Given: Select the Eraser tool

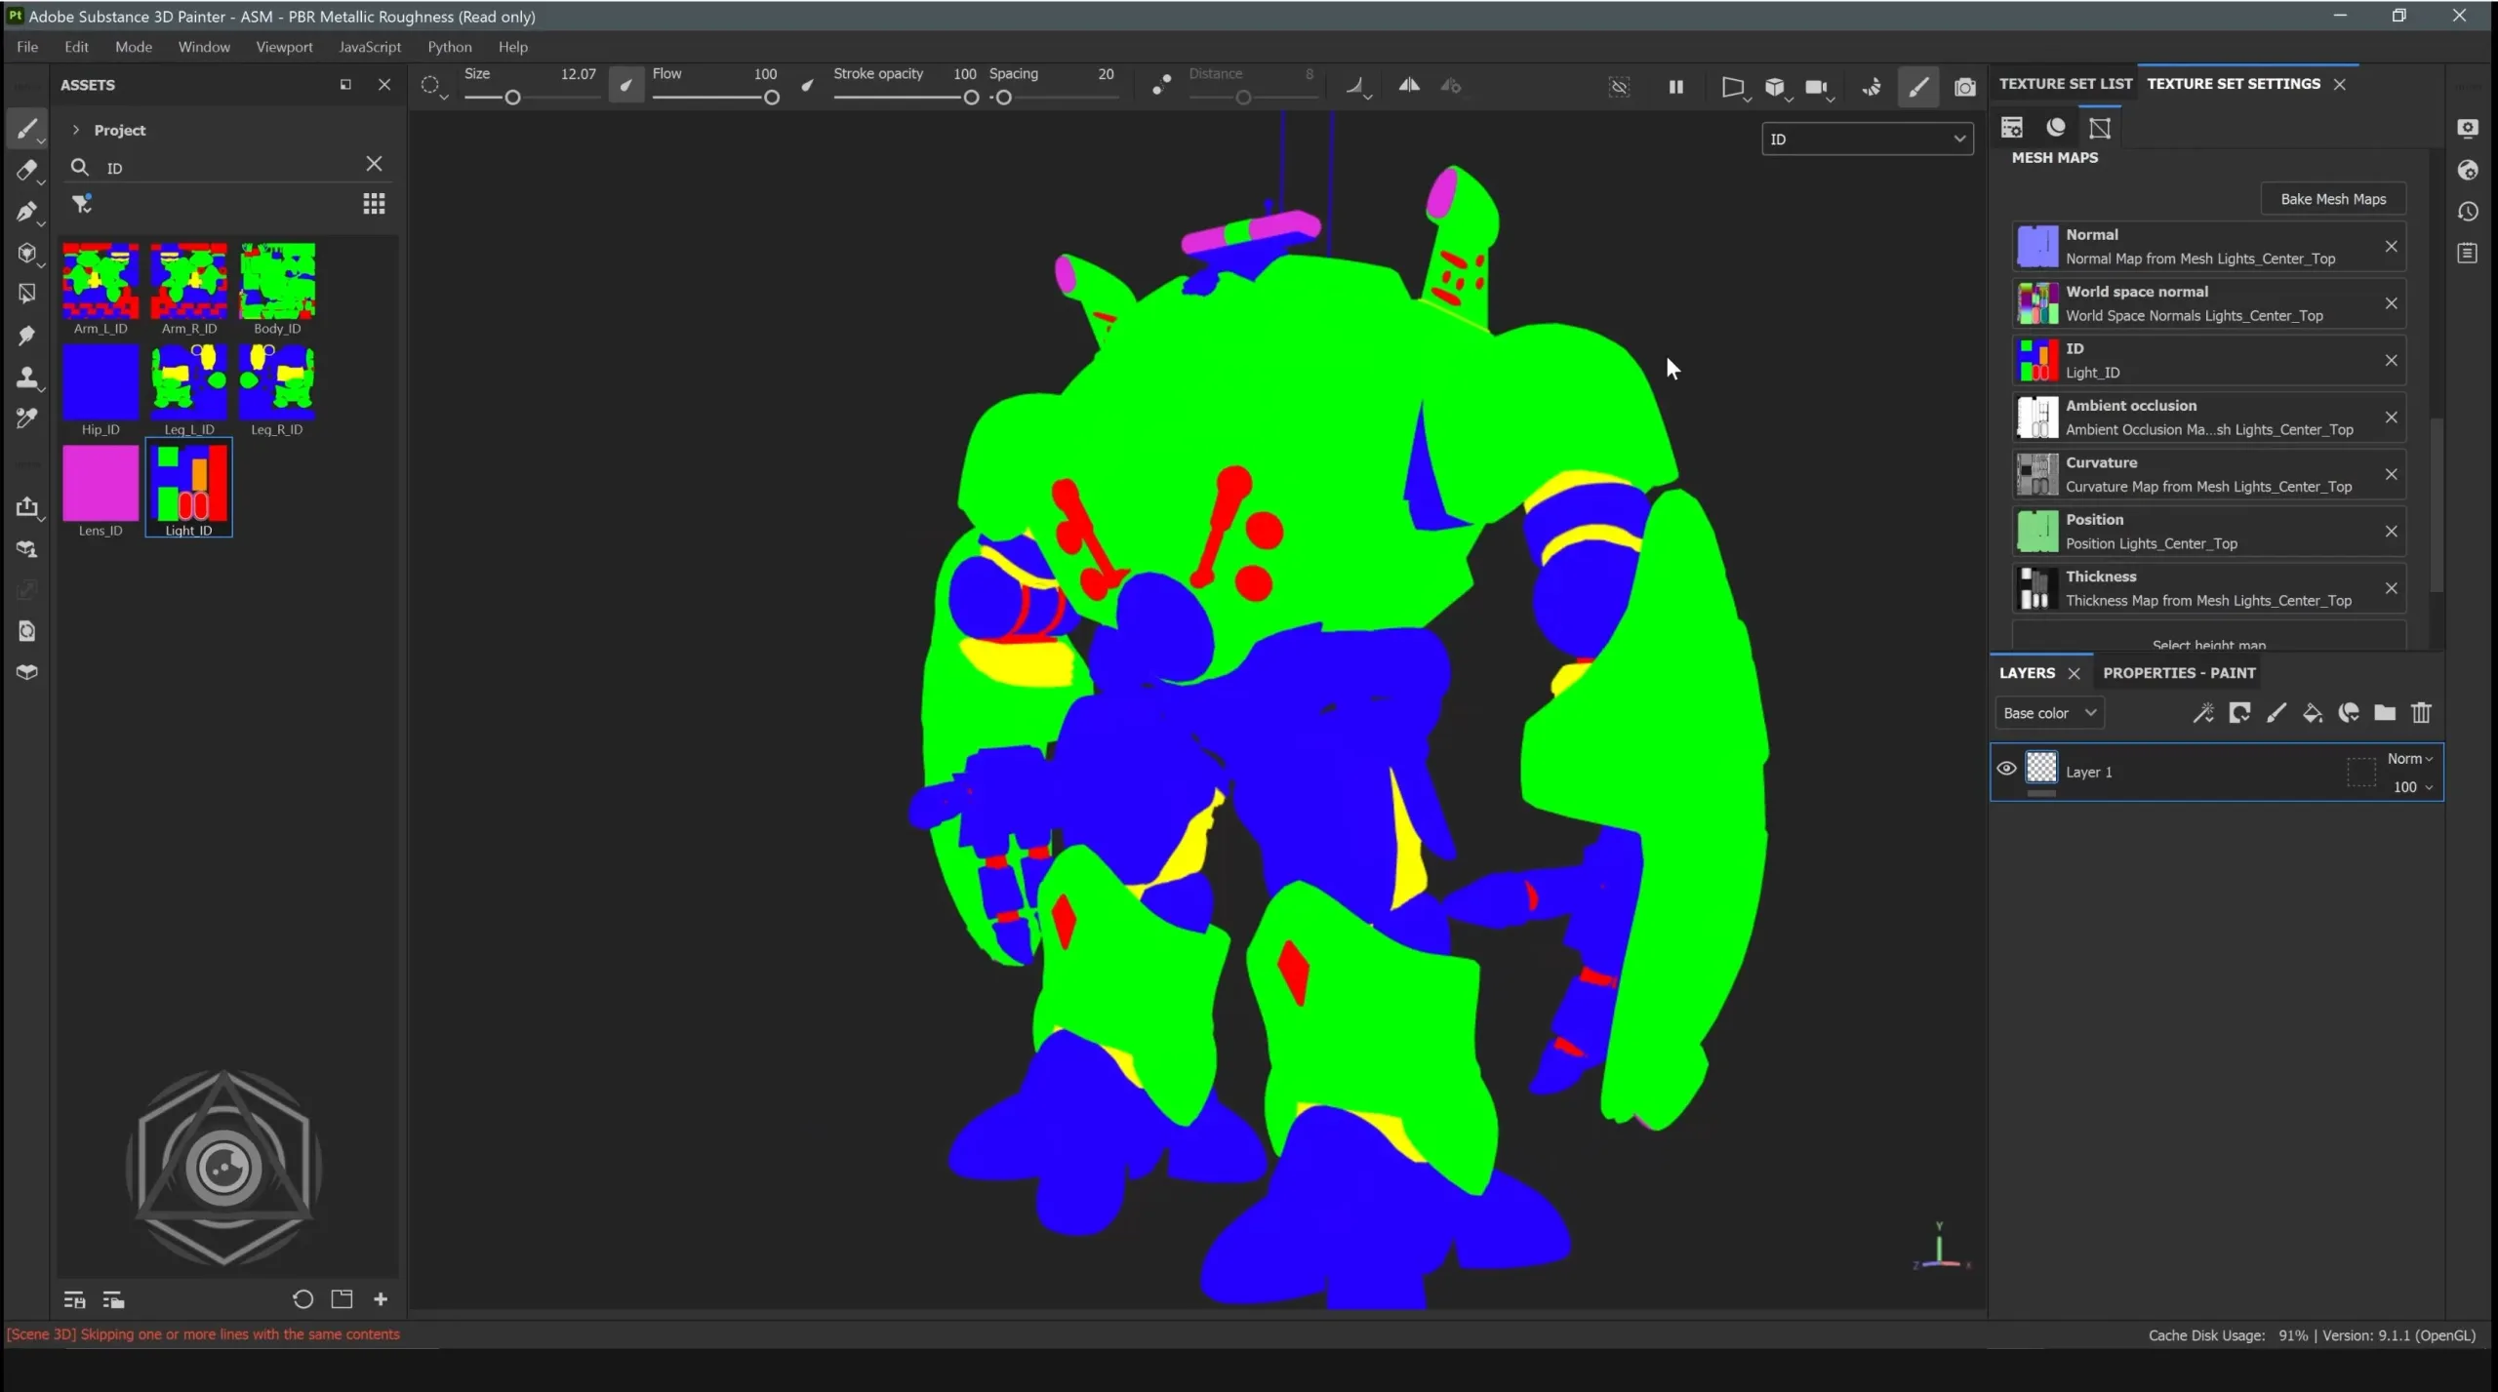Looking at the screenshot, I should [x=27, y=171].
